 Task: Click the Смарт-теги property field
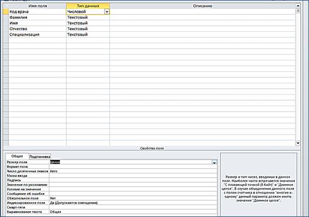tap(133, 207)
